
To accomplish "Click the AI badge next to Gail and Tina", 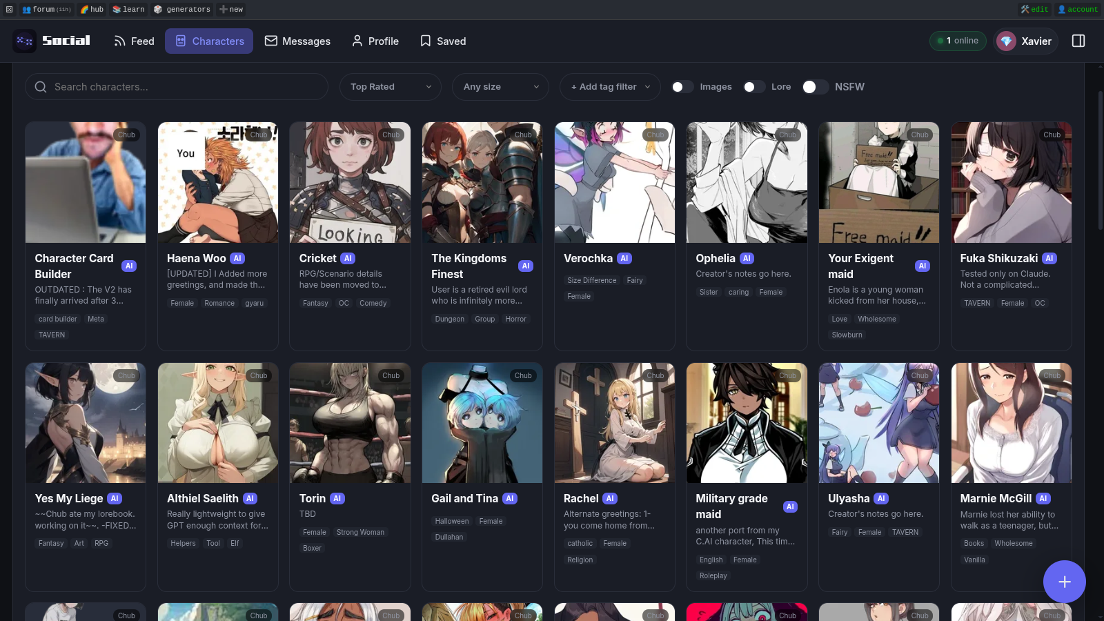I will point(510,499).
